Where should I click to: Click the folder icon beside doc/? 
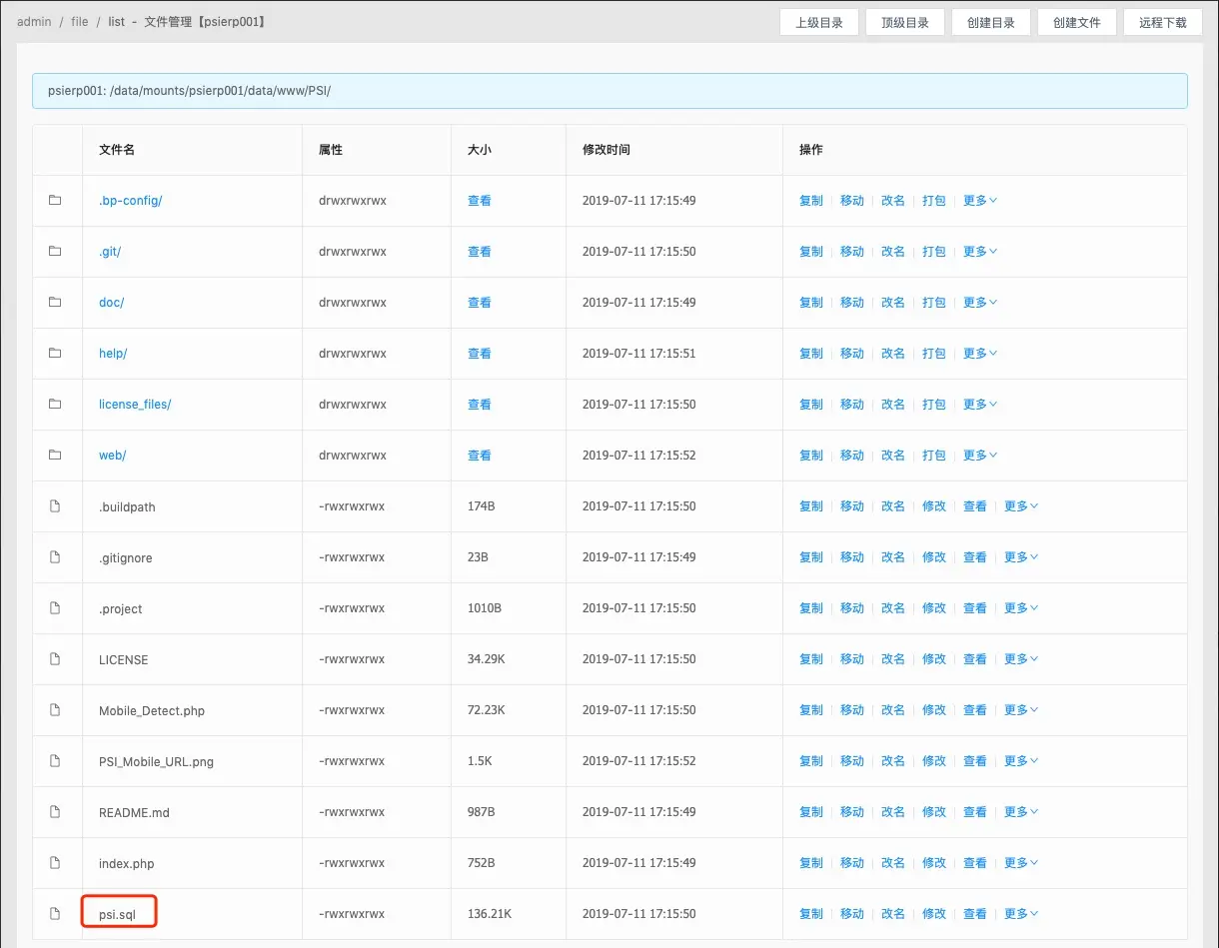click(55, 302)
